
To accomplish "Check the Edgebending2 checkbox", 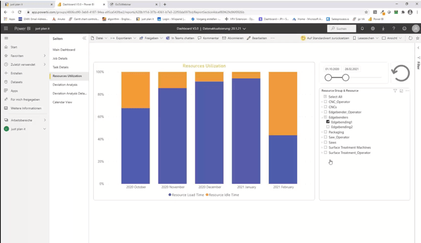I will pyautogui.click(x=328, y=127).
